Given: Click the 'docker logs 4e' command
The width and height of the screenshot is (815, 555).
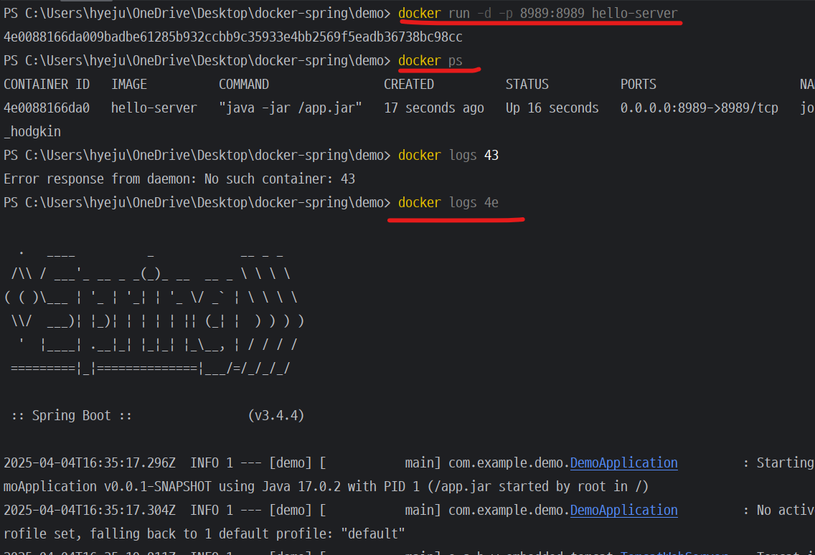Looking at the screenshot, I should [x=448, y=202].
